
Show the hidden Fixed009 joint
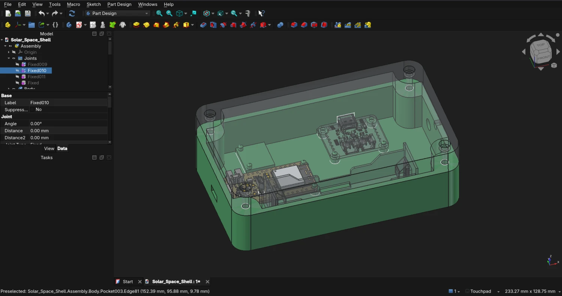pyautogui.click(x=17, y=65)
